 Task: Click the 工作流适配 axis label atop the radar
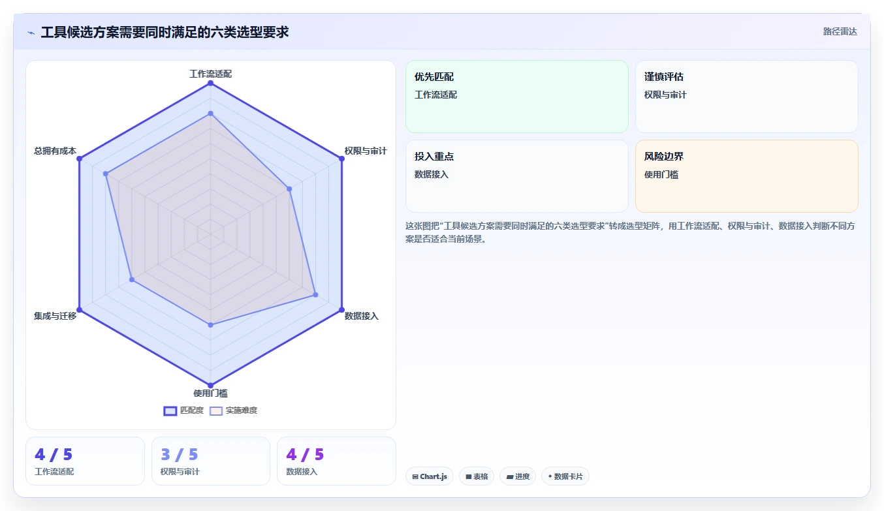point(210,74)
